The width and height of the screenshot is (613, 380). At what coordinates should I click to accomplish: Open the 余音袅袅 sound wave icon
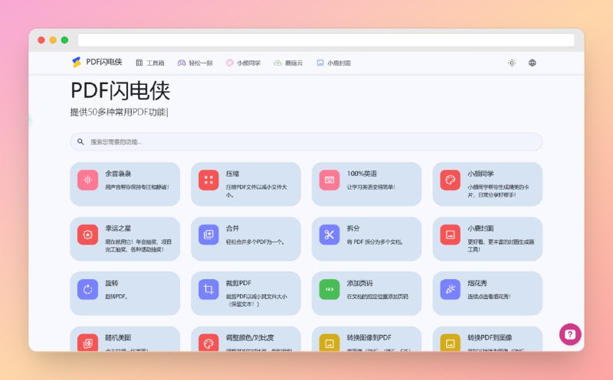coord(87,180)
